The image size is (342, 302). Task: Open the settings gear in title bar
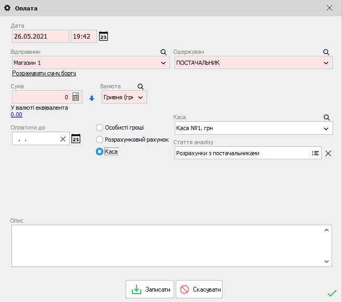tap(7, 8)
